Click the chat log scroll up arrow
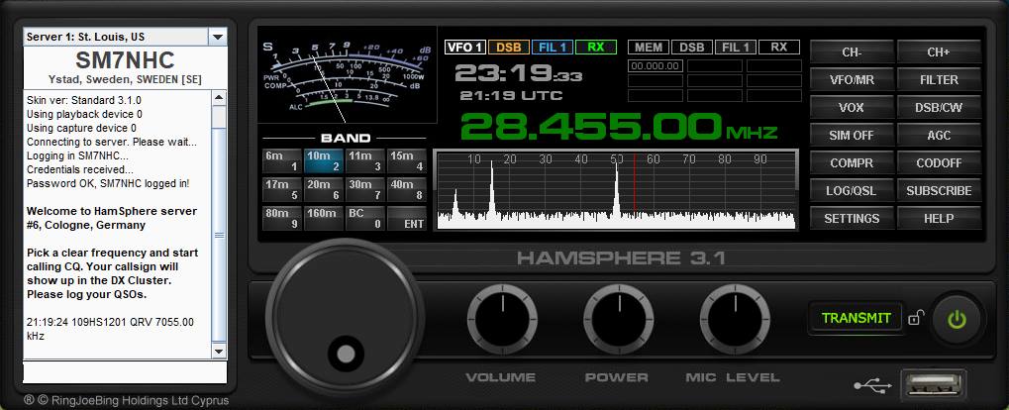1009x410 pixels. [x=220, y=98]
